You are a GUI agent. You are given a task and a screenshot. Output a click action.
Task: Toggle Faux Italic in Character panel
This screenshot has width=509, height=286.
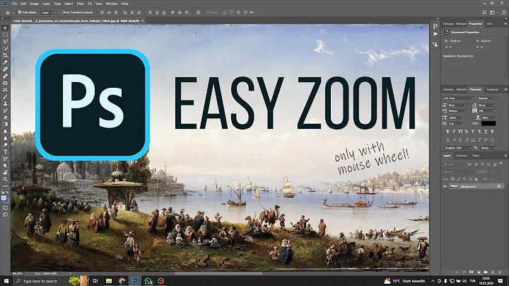454,131
